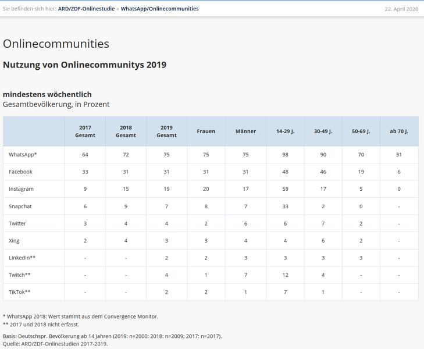Click WhatsApp 50-69 J. value 70
Image resolution: width=424 pixels, height=349 pixels.
pyautogui.click(x=361, y=155)
